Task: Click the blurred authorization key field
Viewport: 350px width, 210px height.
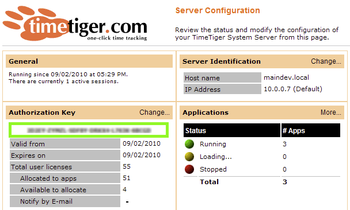Action: [89, 130]
